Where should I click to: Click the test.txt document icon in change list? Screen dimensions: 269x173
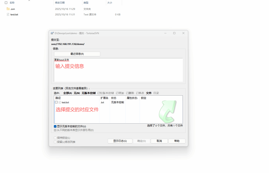[x=60, y=102]
